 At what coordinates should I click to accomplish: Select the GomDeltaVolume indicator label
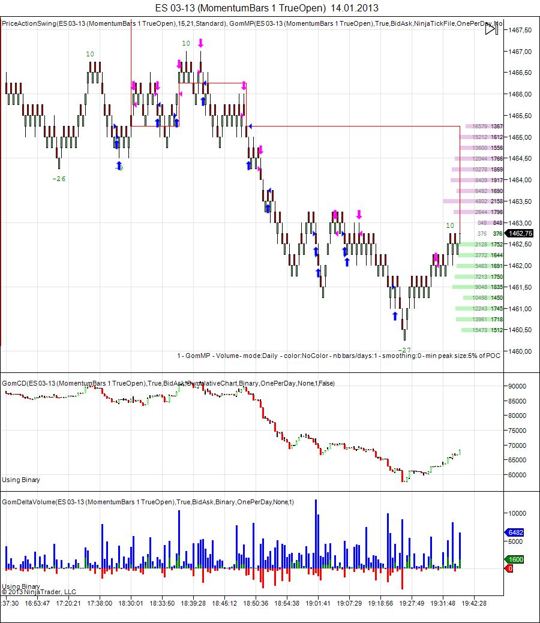click(x=148, y=502)
